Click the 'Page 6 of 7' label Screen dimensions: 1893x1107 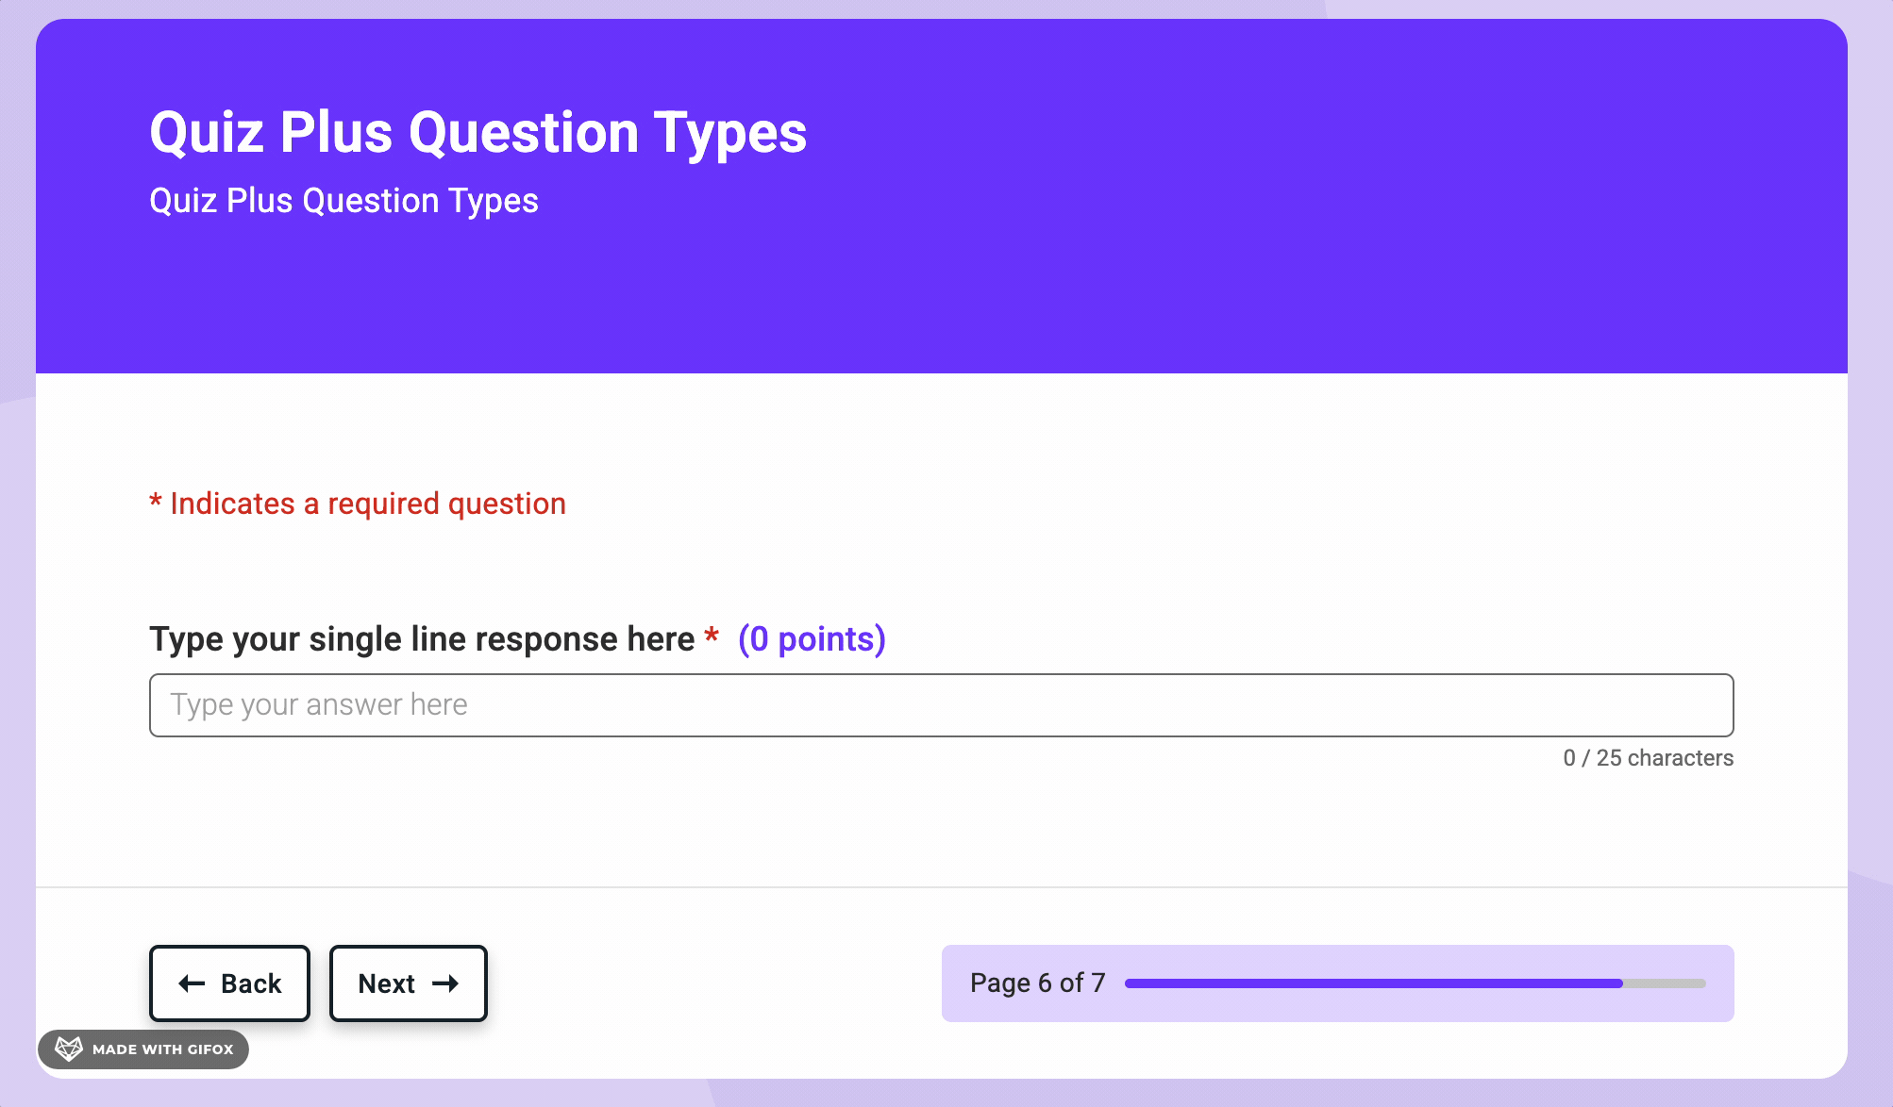pos(1037,983)
